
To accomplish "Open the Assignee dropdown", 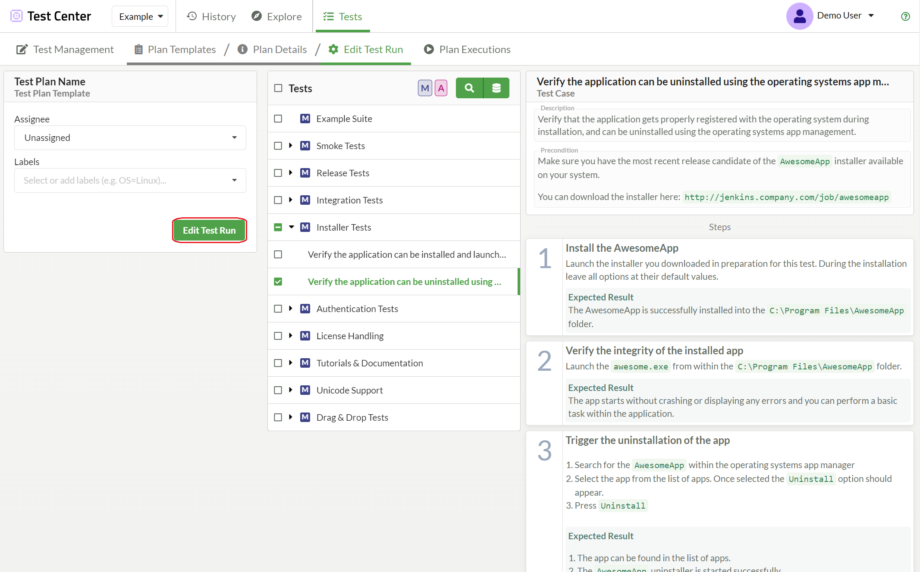I will coord(130,138).
